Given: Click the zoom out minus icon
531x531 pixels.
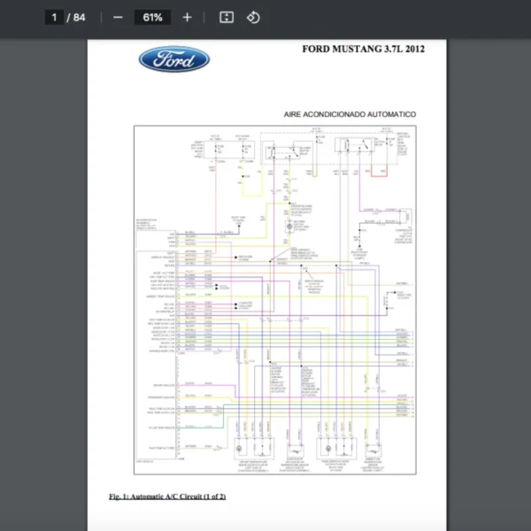Looking at the screenshot, I should tap(118, 18).
